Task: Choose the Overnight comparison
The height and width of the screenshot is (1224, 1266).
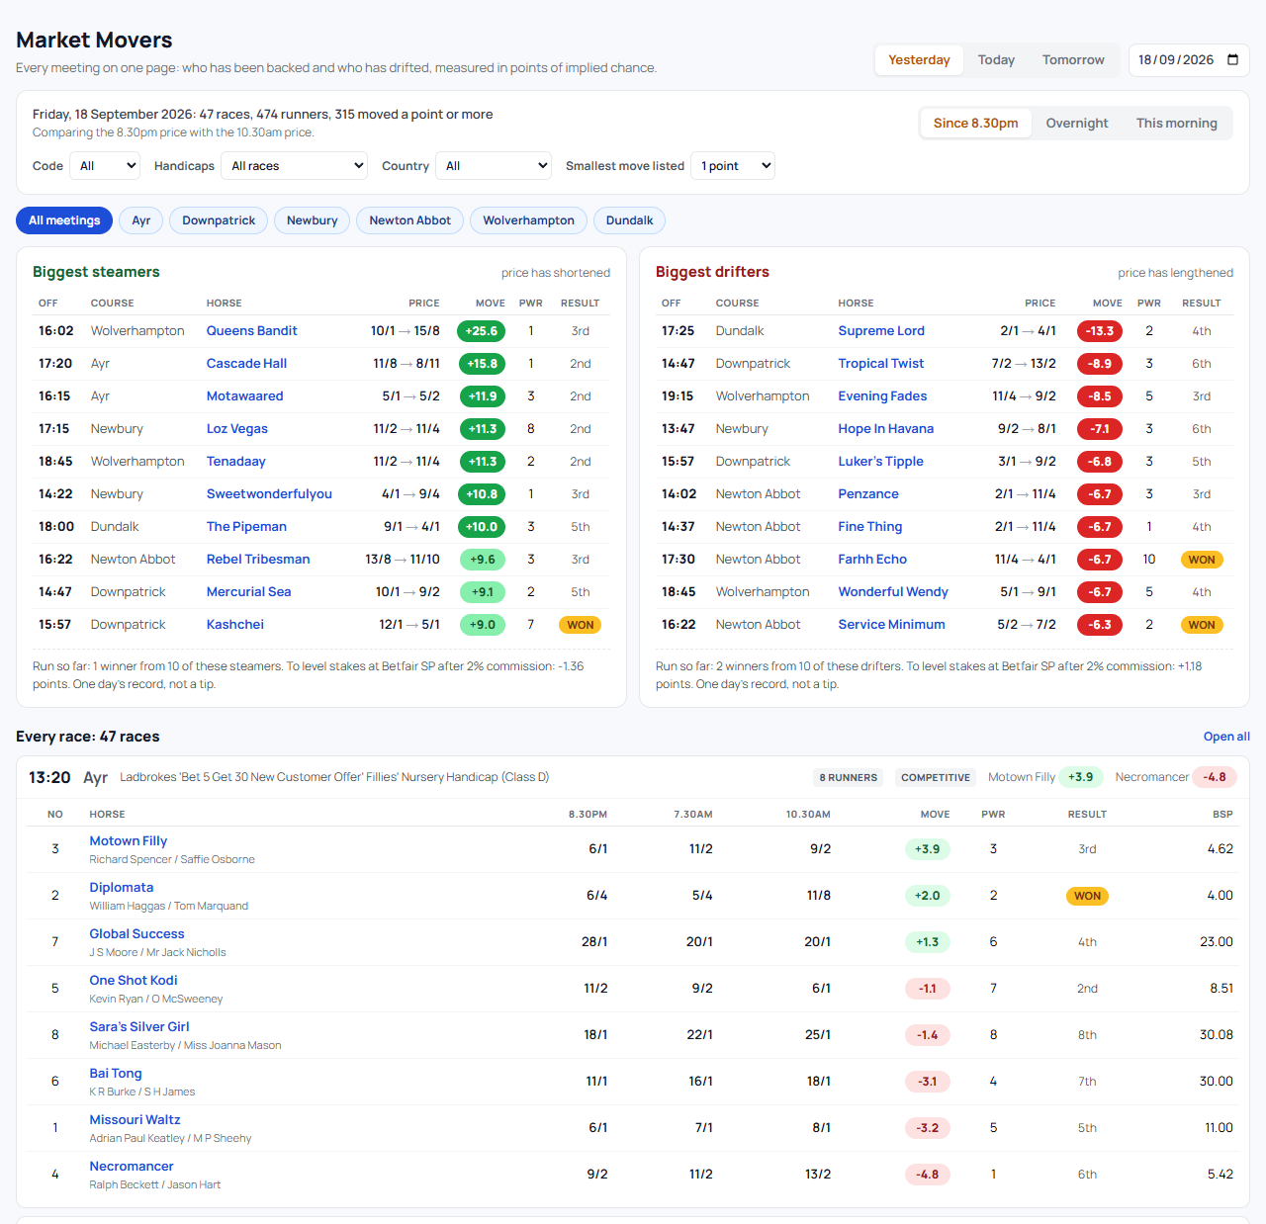Action: [x=1077, y=124]
